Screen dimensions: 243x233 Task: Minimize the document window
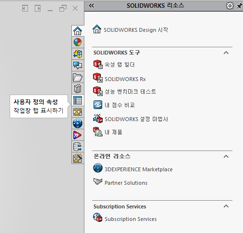click(50, 11)
